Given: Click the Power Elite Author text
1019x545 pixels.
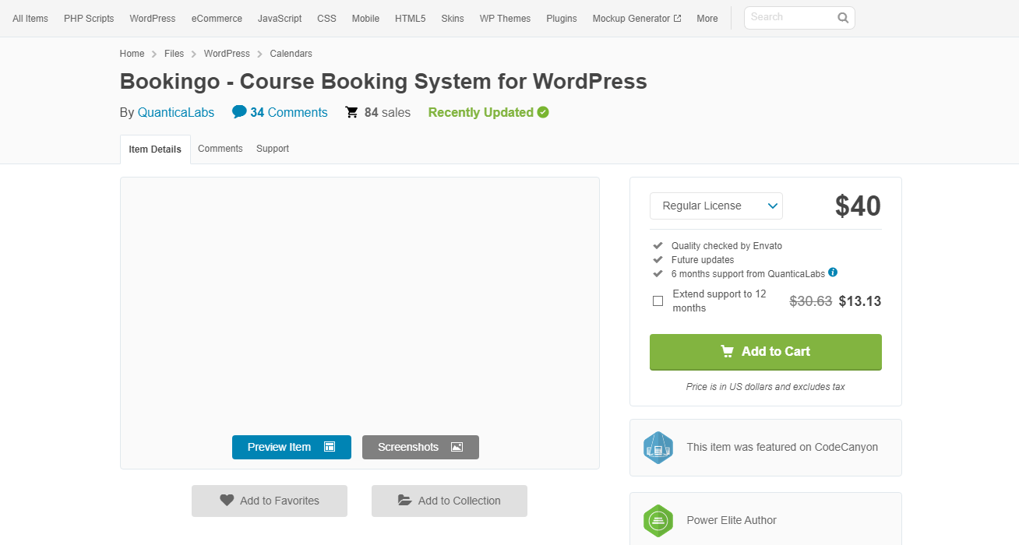Looking at the screenshot, I should coord(732,520).
